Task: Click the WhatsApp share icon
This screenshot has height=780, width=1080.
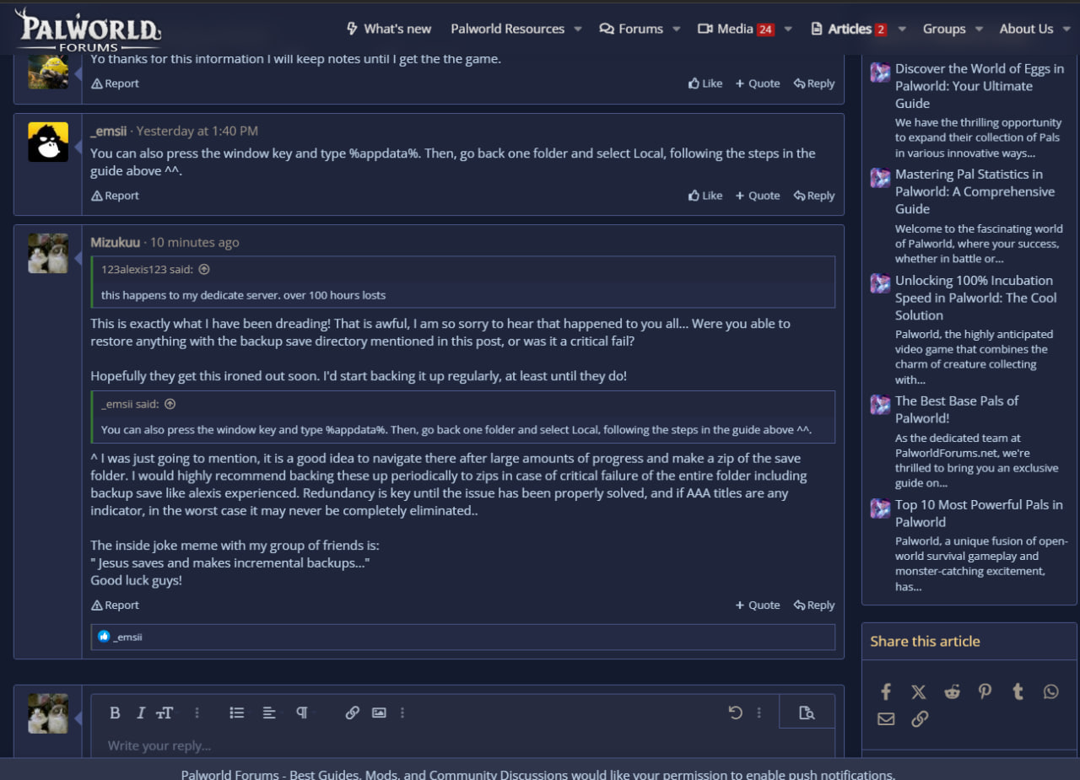Action: click(x=1050, y=691)
